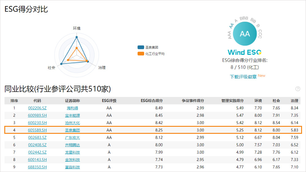Screen dimensions: 306x172
Task: Click the 管理实践得分 column header
Action: pos(233,101)
